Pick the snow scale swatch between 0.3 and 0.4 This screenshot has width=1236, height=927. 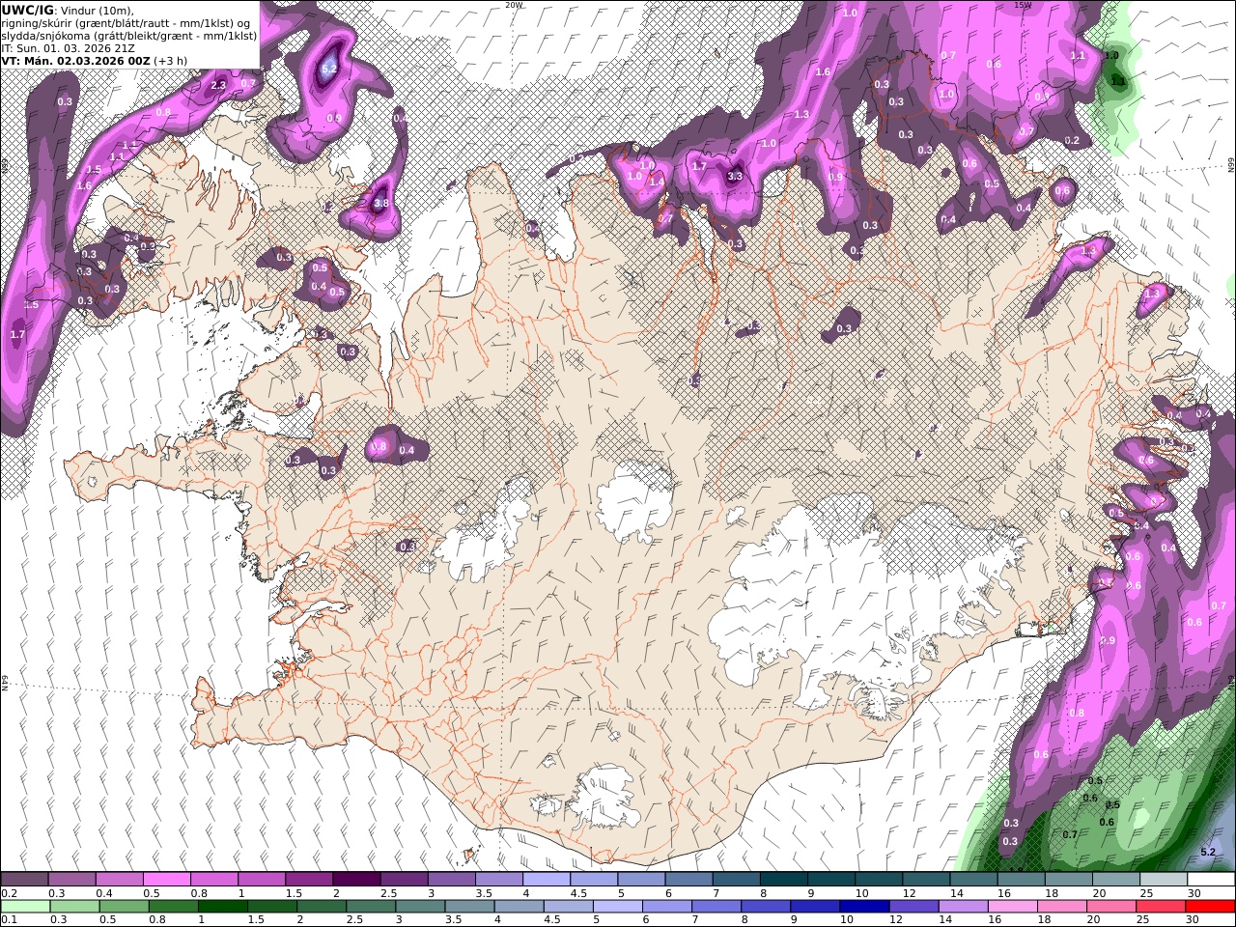(x=71, y=880)
